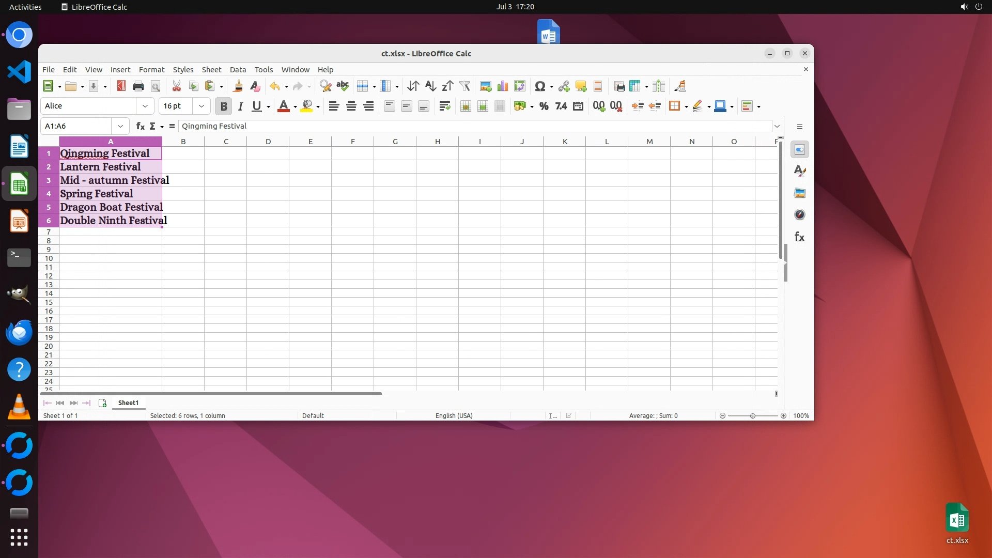Click the Insert Special Character icon
992x558 pixels.
pos(540,86)
